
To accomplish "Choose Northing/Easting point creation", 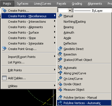I will [x=84, y=22].
